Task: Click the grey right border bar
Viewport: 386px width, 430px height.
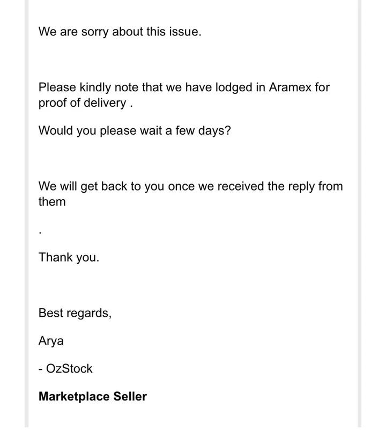Action: click(x=359, y=214)
